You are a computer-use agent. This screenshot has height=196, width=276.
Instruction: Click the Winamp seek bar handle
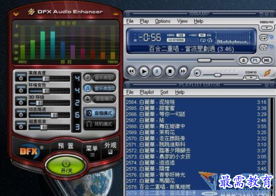[204, 60]
